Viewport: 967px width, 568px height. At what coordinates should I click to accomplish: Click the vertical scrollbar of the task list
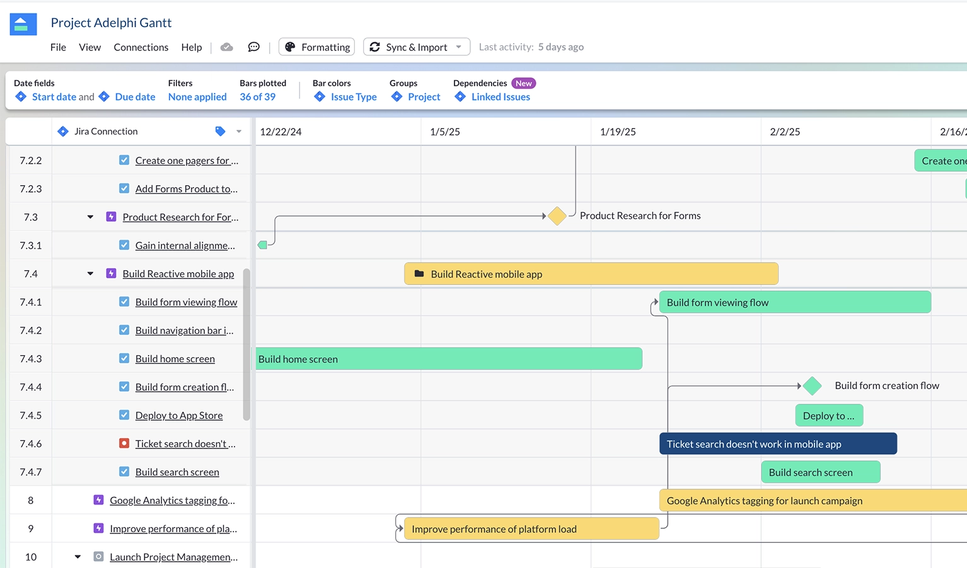pyautogui.click(x=246, y=344)
